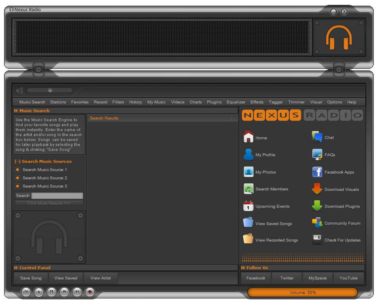Image resolution: width=379 pixels, height=305 pixels.
Task: Open the MySpace follow button
Action: coord(318,278)
